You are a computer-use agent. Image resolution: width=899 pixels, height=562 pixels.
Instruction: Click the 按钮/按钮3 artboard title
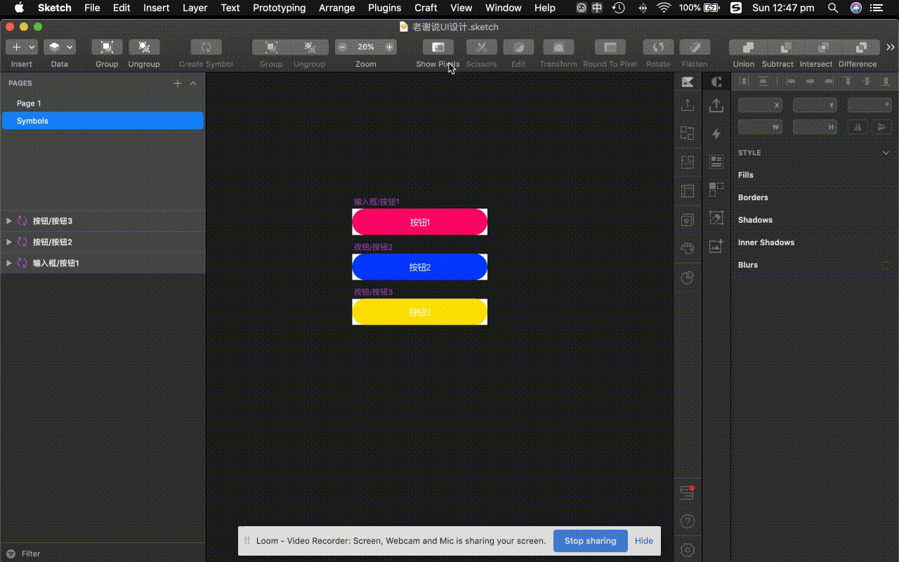point(373,292)
